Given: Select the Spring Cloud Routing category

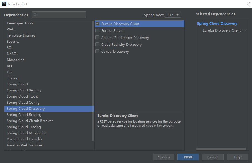Looking at the screenshot, I should coord(24,115).
